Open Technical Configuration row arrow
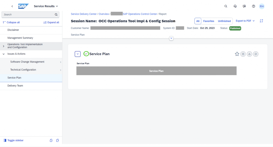 click(x=61, y=70)
